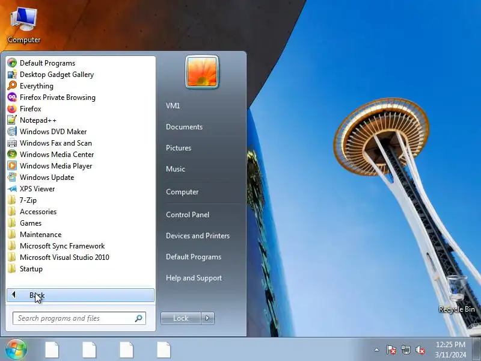The height and width of the screenshot is (361, 481).
Task: Open Music from Start menu
Action: tap(176, 169)
